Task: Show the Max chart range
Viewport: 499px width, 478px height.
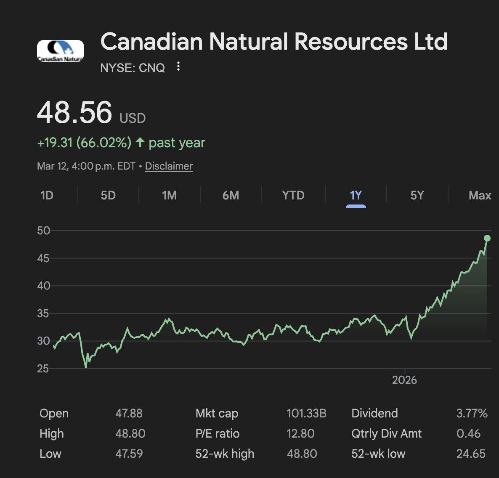Action: (x=480, y=195)
